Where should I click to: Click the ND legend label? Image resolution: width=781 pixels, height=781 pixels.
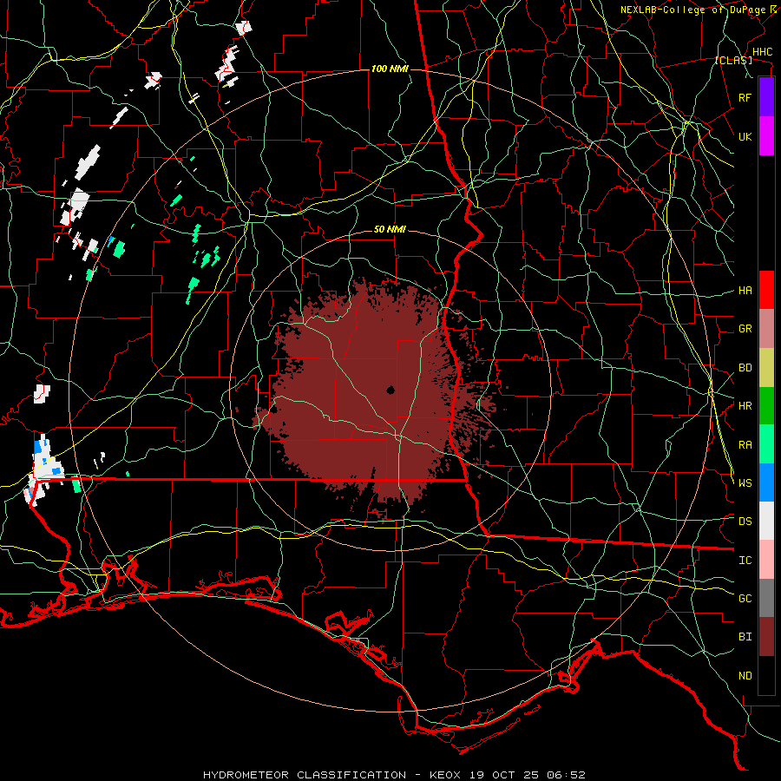tap(745, 676)
